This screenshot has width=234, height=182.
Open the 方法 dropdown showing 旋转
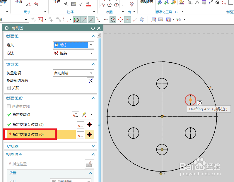pyautogui.click(x=73, y=53)
